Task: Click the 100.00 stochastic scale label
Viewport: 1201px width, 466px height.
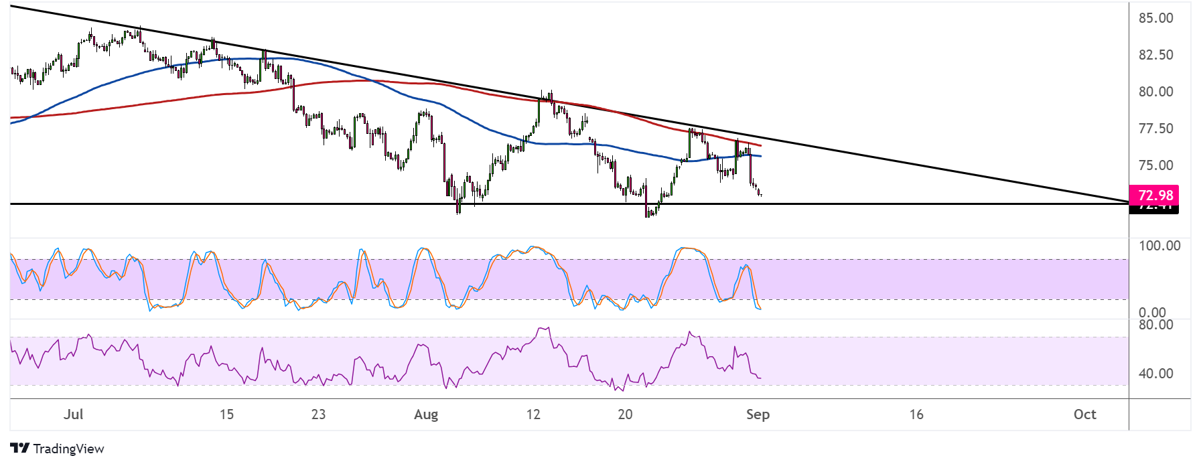Action: [1159, 246]
